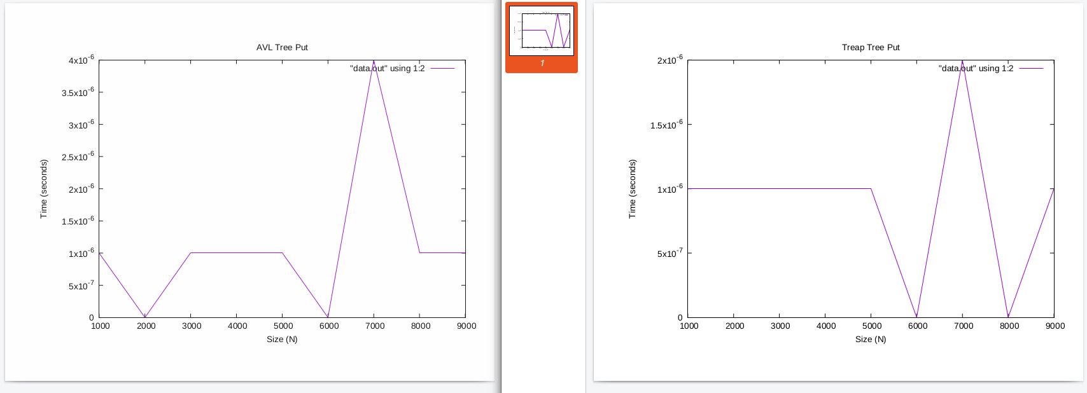Click 'Size (N)' axis label under AVL plot
This screenshot has width=1087, height=393.
click(282, 339)
